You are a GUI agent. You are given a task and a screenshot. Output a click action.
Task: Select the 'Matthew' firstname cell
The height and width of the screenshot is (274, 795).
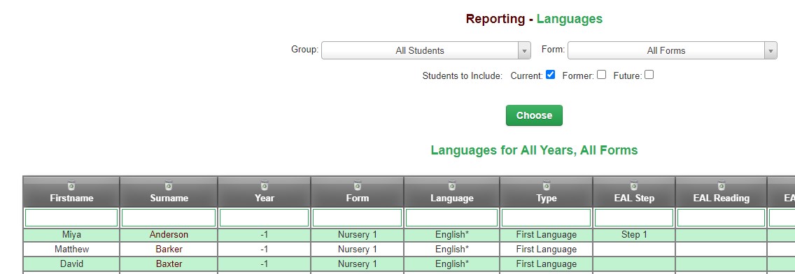click(71, 249)
